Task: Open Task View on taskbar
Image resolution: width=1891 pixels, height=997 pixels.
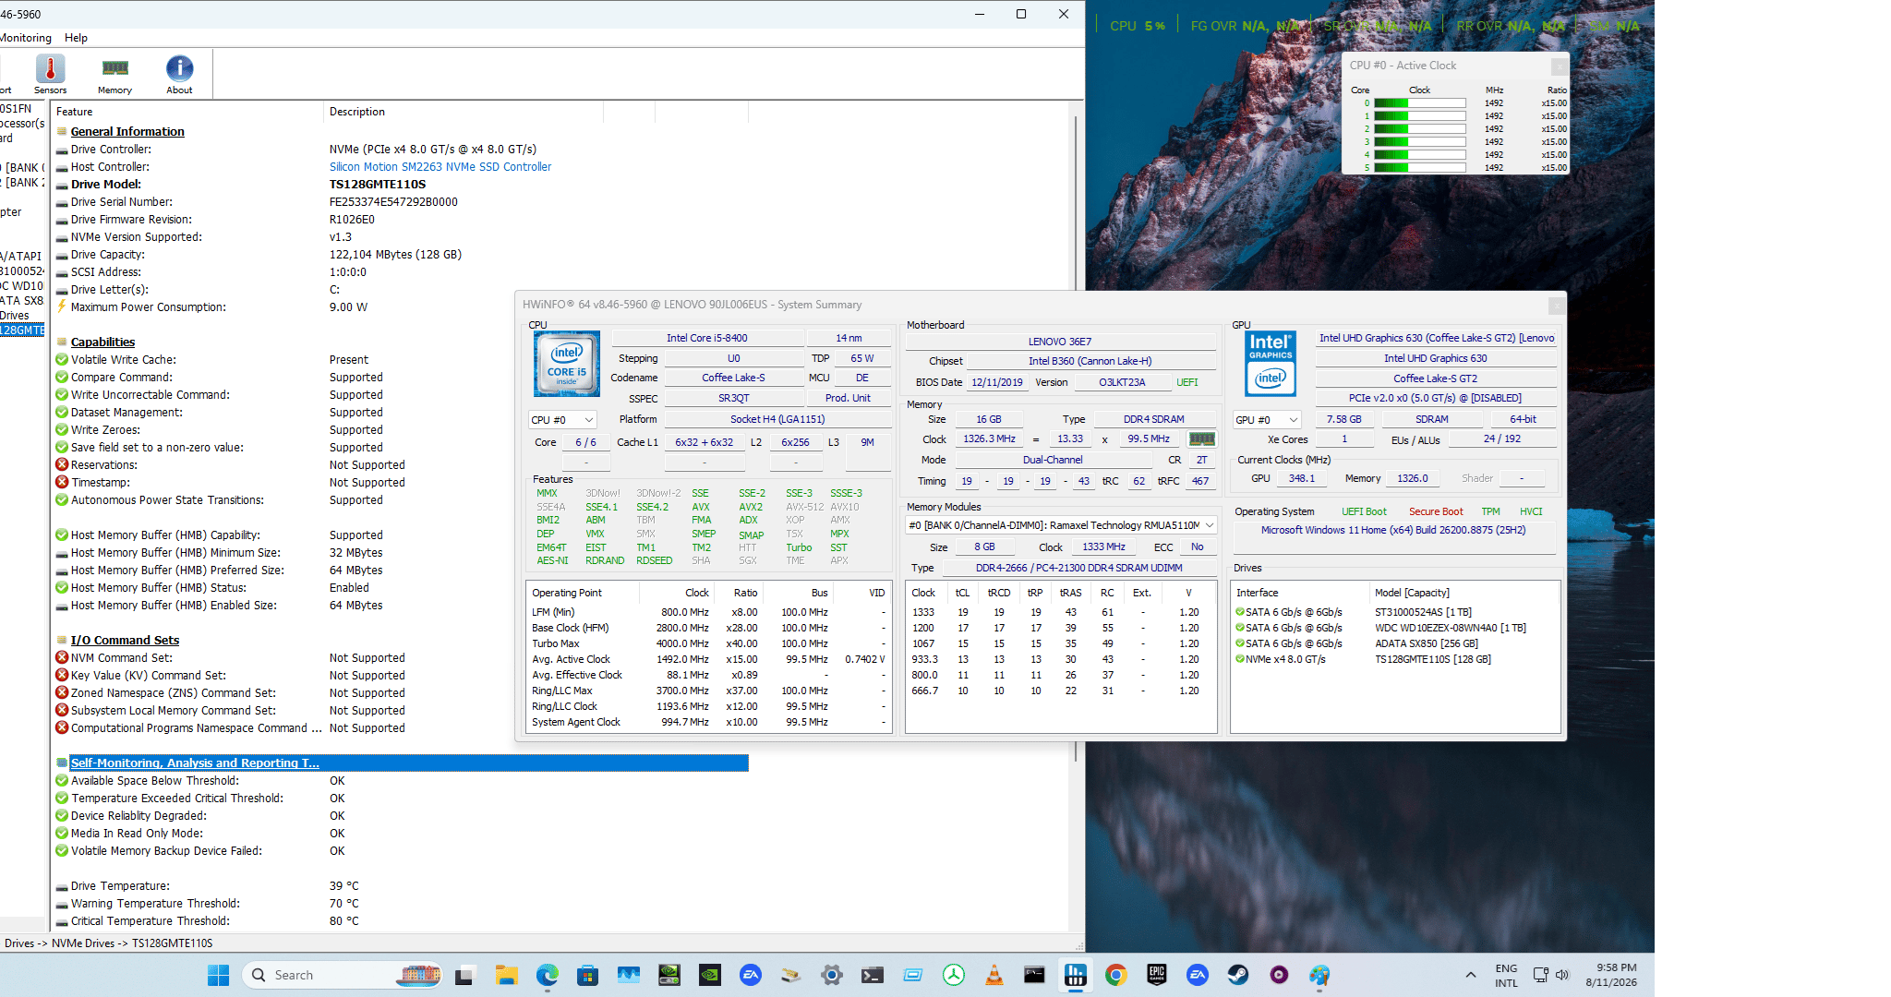Action: click(464, 975)
